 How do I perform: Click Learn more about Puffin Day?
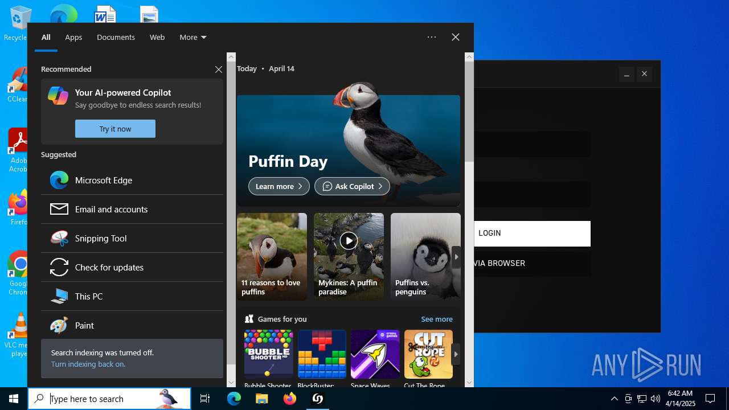pos(279,186)
